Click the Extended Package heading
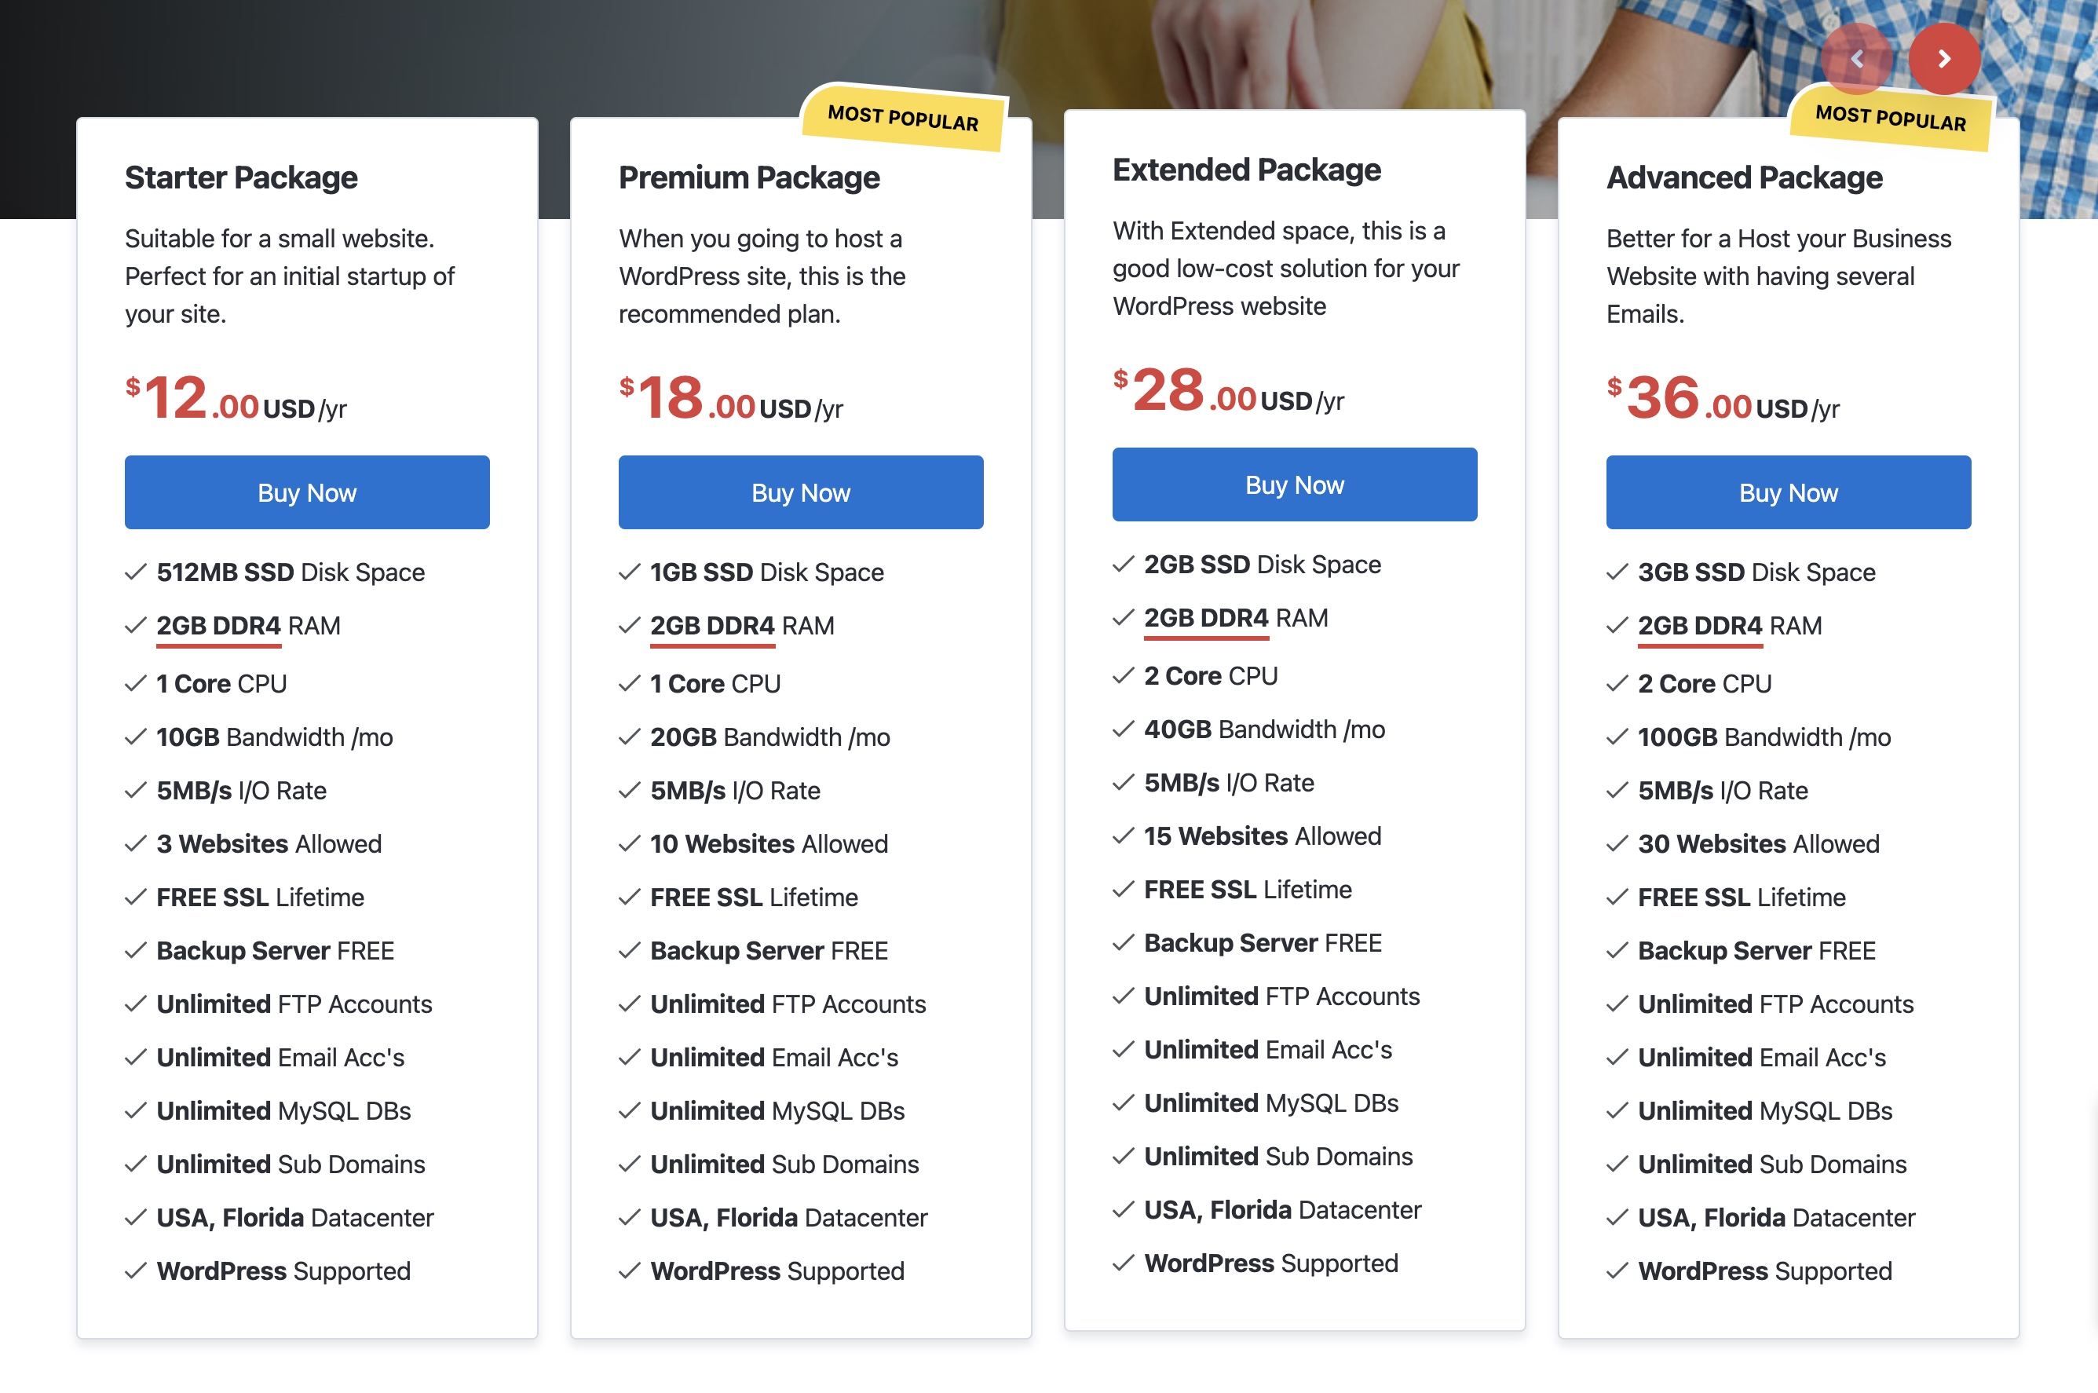This screenshot has width=2098, height=1393. pos(1246,170)
